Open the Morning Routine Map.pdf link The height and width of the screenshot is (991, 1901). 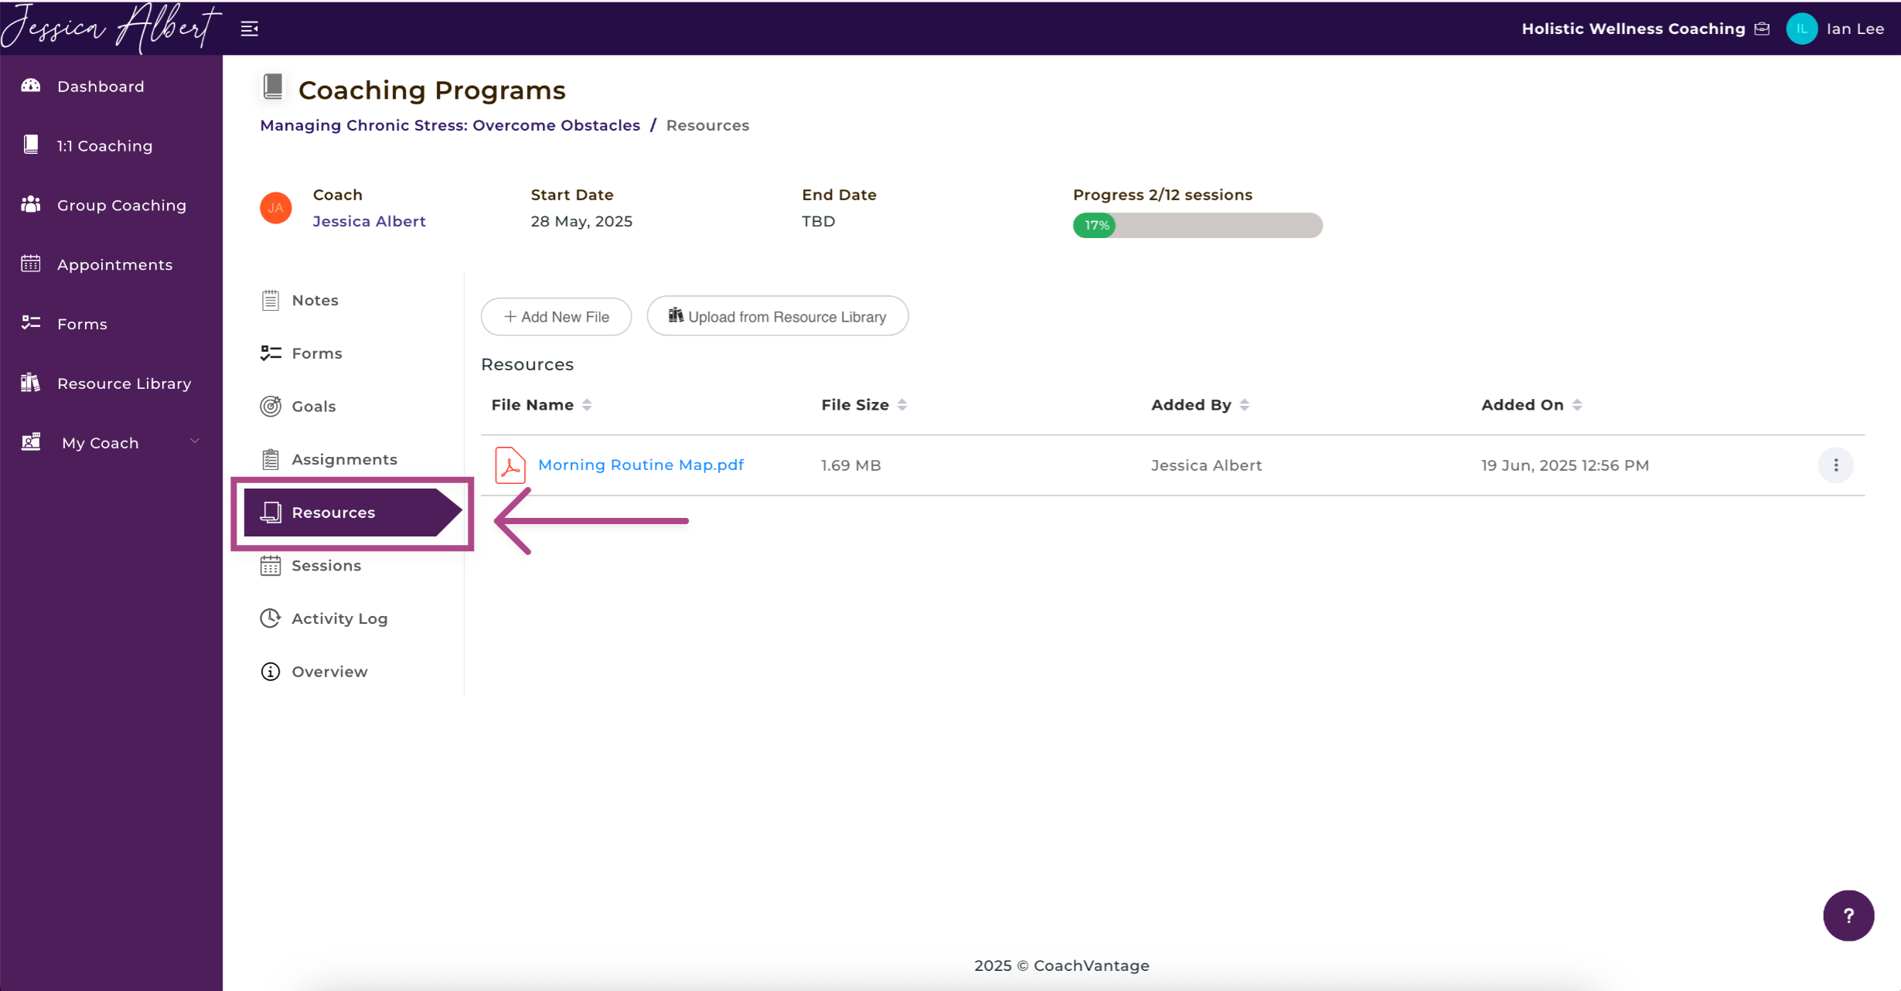(641, 465)
